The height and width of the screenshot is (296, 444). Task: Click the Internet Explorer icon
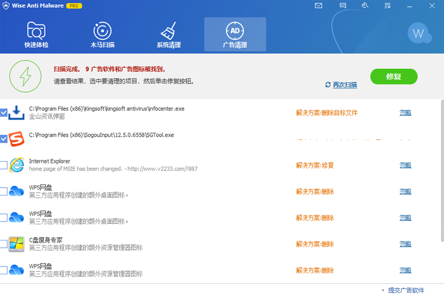(17, 164)
